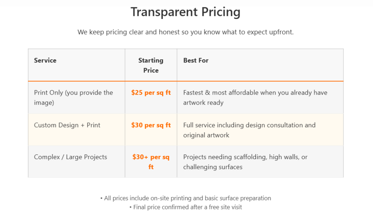Click the 'All prices include on-site printing' note

click(185, 198)
